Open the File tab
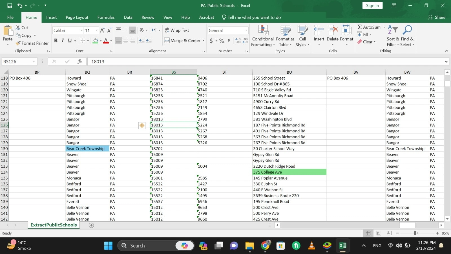 pos(10,17)
